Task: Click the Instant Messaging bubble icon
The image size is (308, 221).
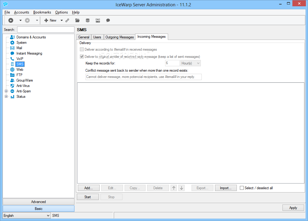Action: [x=12, y=53]
